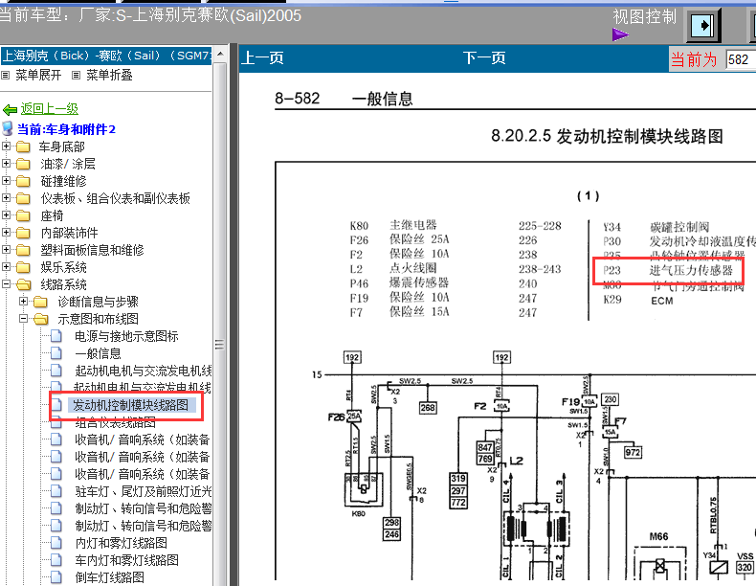Click the view control arrow button

(703, 25)
